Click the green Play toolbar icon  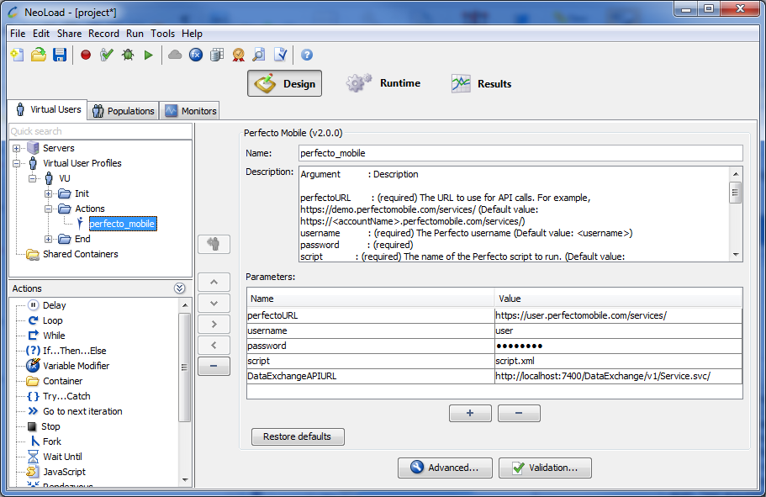click(149, 55)
